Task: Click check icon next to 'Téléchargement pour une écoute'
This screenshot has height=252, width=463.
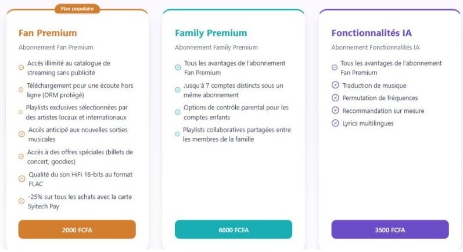Action: tap(21, 90)
